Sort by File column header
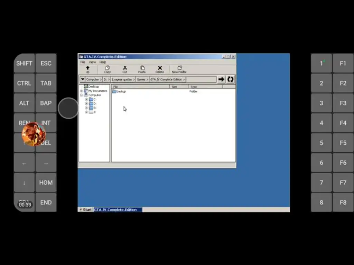 pyautogui.click(x=140, y=87)
